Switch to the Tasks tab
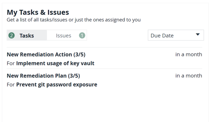 [x=27, y=36]
